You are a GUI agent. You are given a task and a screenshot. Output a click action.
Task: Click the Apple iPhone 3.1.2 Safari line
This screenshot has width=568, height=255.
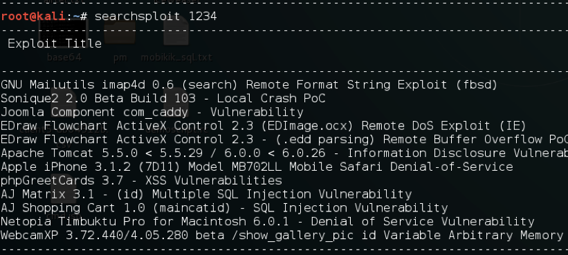257,167
